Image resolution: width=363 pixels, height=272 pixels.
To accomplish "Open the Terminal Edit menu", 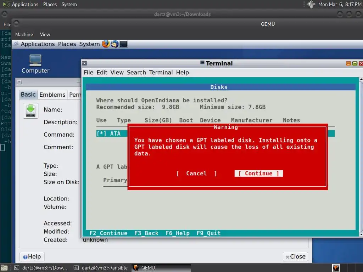I will click(x=102, y=72).
